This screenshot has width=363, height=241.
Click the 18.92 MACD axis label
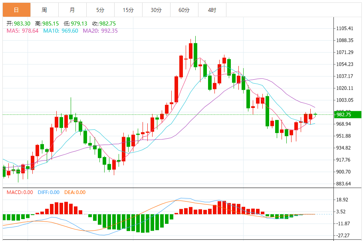[342, 200]
